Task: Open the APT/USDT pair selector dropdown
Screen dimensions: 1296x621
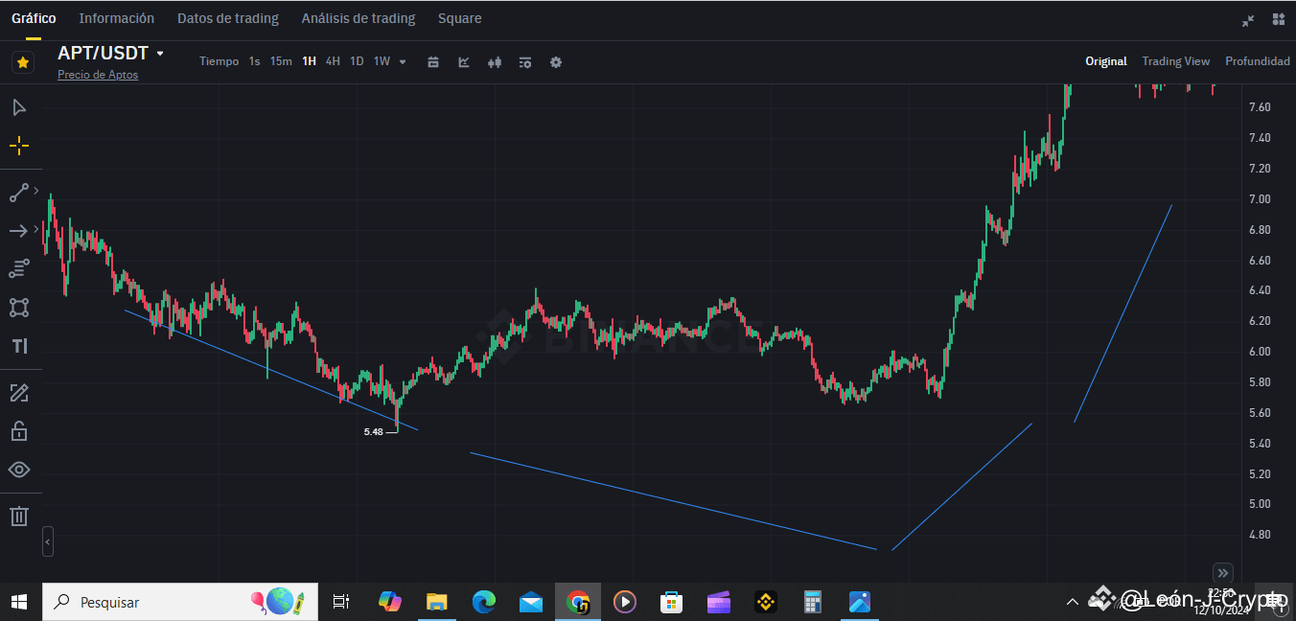Action: point(111,54)
